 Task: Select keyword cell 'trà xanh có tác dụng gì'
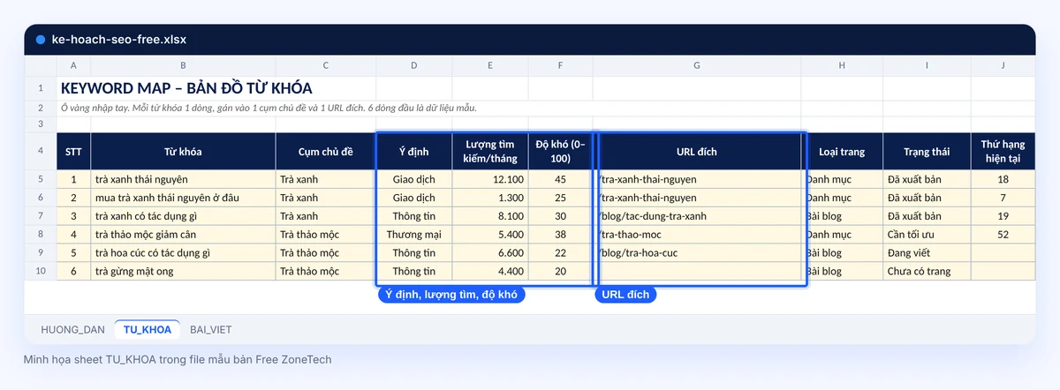pyautogui.click(x=183, y=216)
